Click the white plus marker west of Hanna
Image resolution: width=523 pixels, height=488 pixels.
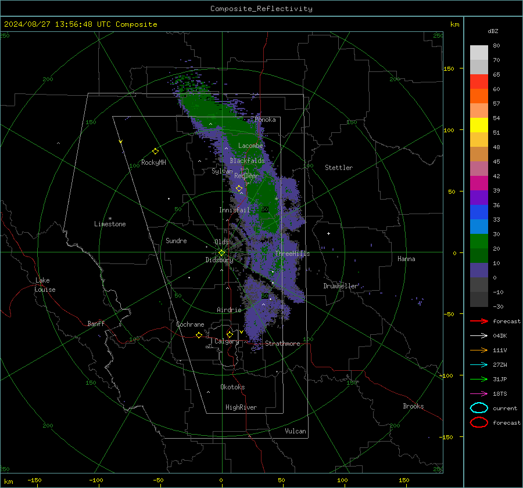click(328, 233)
